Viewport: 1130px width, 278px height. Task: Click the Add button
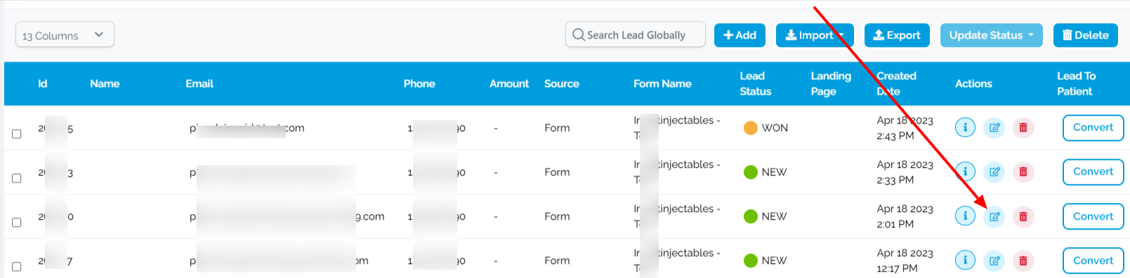(x=740, y=35)
